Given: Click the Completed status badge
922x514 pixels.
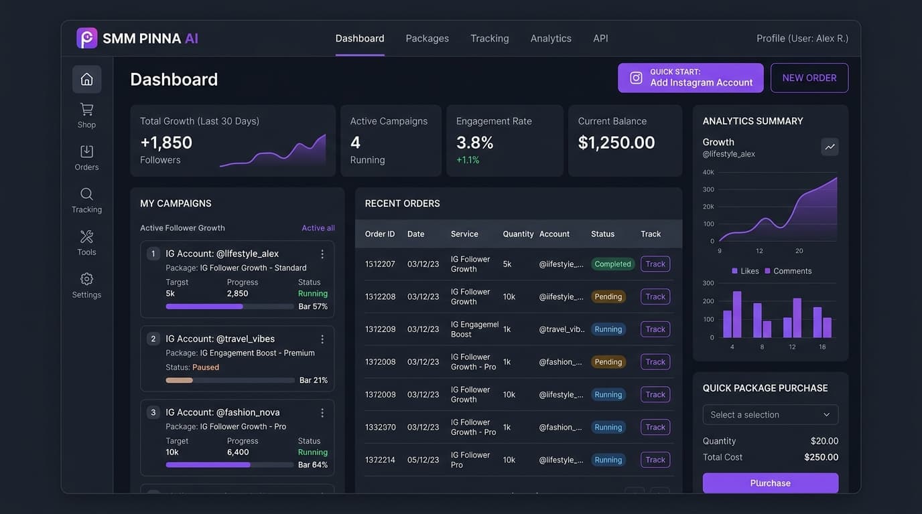Looking at the screenshot, I should coord(612,264).
